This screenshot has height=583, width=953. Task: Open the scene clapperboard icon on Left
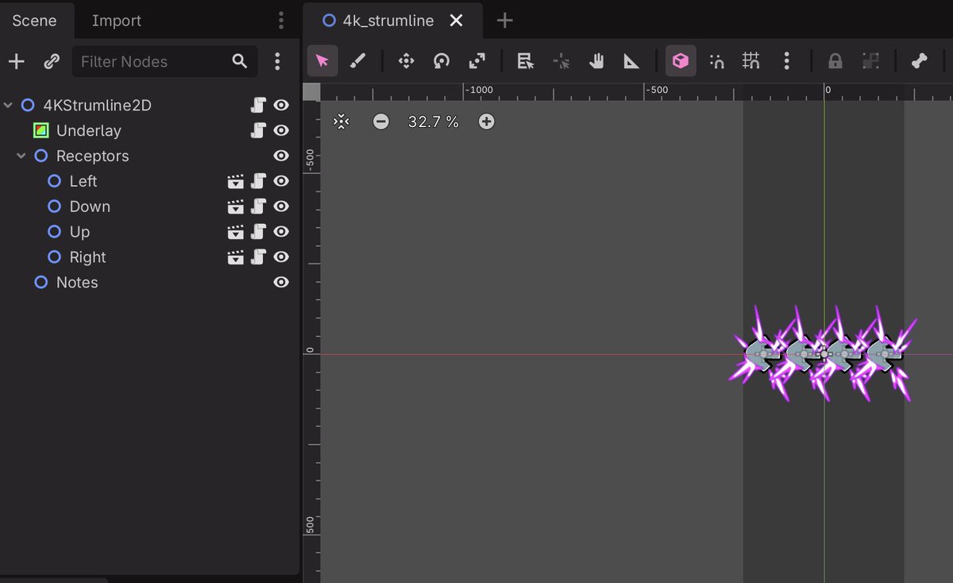tap(235, 181)
